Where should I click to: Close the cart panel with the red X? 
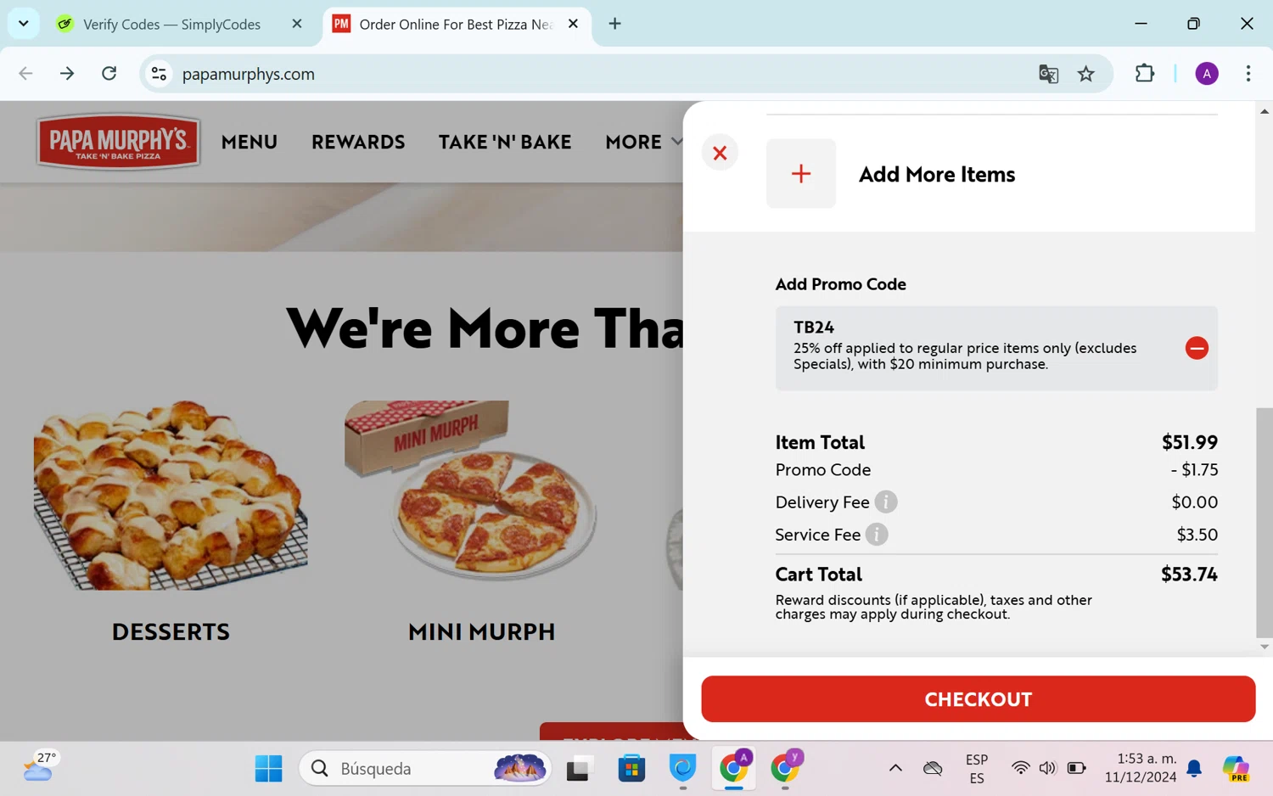pyautogui.click(x=720, y=153)
